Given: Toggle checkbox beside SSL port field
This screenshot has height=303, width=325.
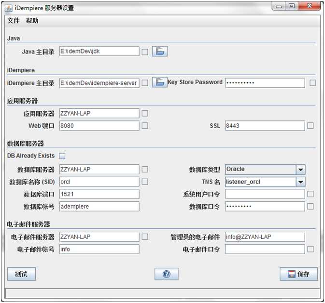Looking at the screenshot, I should [x=311, y=126].
